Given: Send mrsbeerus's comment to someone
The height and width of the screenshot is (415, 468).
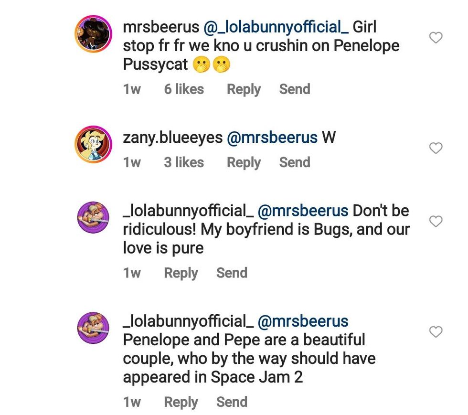Looking at the screenshot, I should point(295,89).
